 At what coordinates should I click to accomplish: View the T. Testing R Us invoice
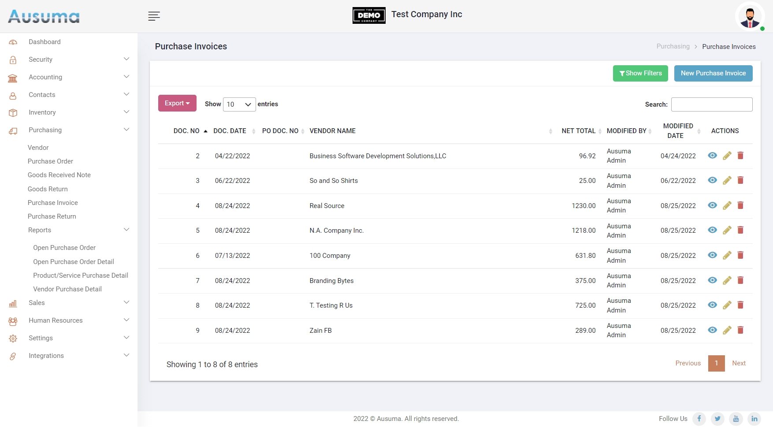(712, 305)
